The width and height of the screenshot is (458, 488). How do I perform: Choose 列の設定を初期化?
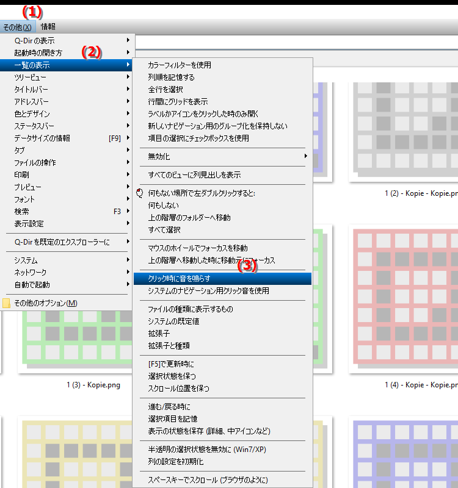click(x=222, y=461)
